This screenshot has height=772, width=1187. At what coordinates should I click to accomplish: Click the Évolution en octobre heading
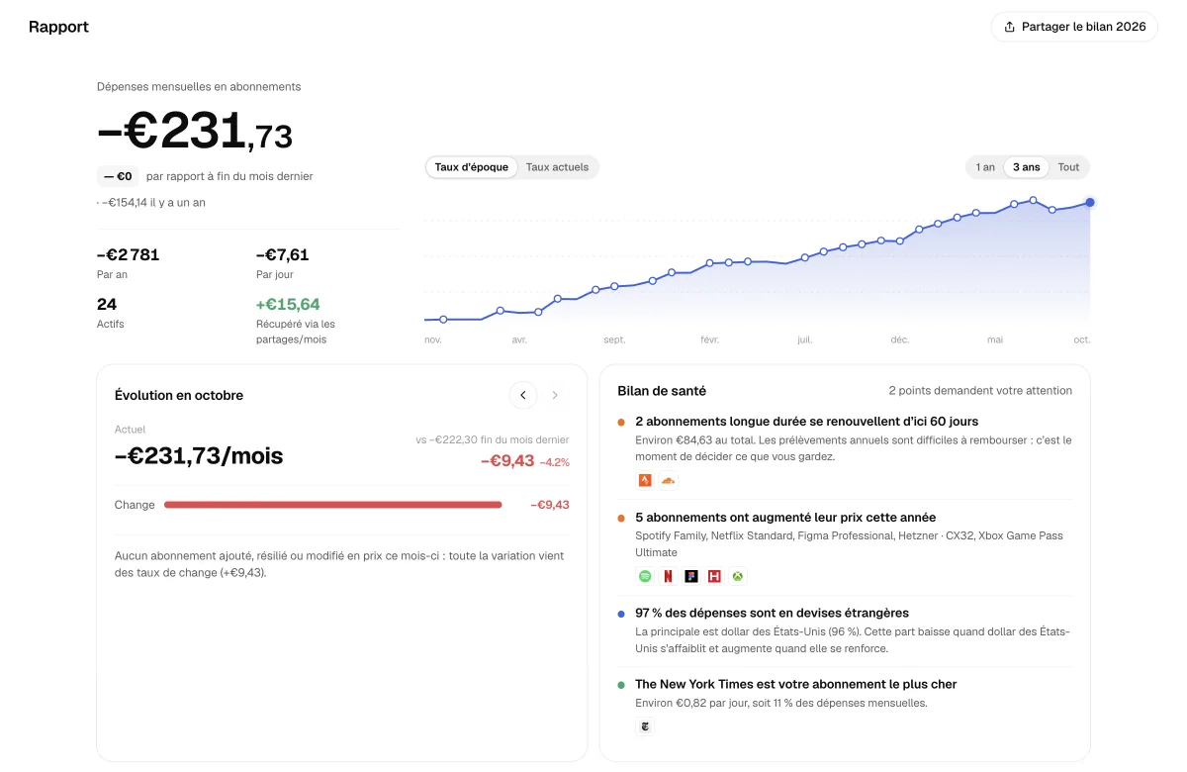click(x=179, y=395)
